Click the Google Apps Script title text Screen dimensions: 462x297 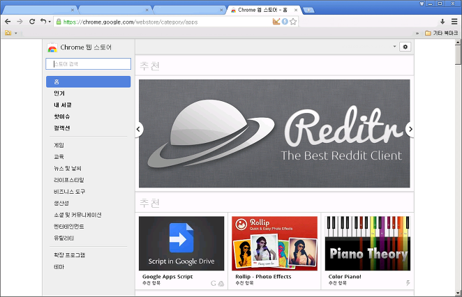click(167, 277)
